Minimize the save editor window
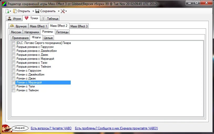 click(190, 3)
